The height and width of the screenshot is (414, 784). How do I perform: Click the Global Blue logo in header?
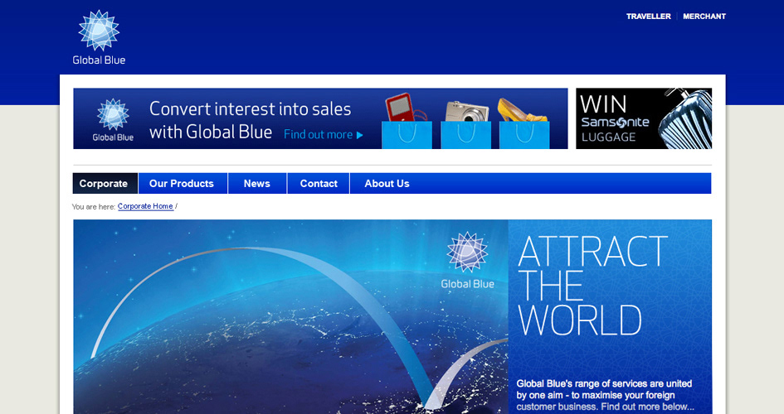(x=99, y=37)
